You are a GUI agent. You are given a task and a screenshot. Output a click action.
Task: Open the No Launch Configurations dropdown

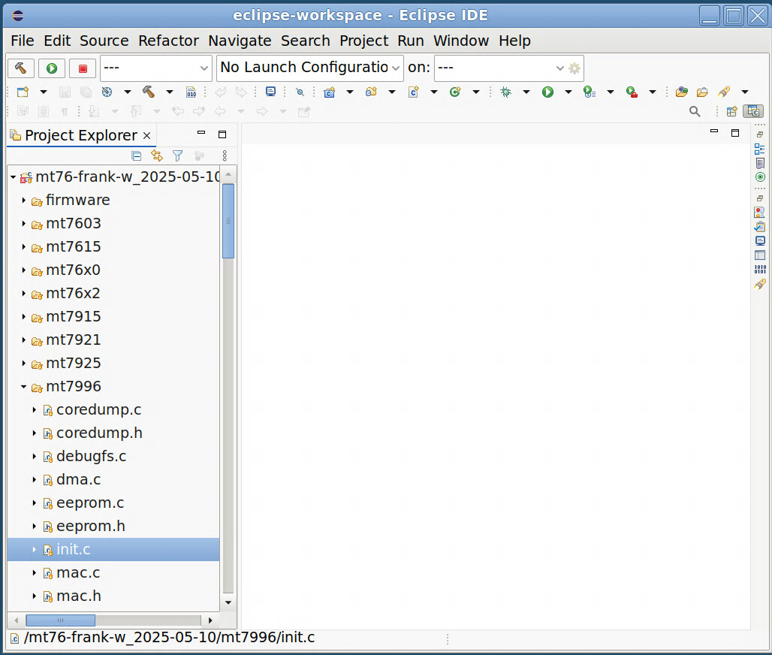click(x=310, y=68)
